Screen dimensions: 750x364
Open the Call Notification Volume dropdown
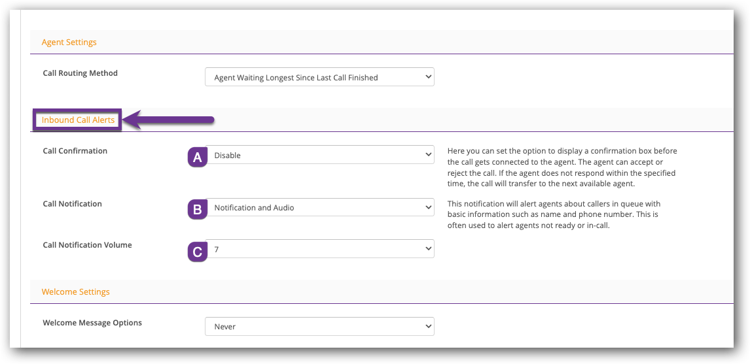pyautogui.click(x=319, y=249)
